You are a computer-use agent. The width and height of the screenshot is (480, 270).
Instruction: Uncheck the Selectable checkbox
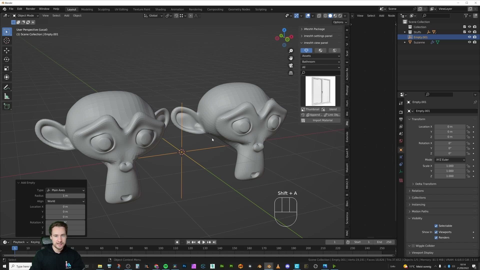click(x=436, y=226)
